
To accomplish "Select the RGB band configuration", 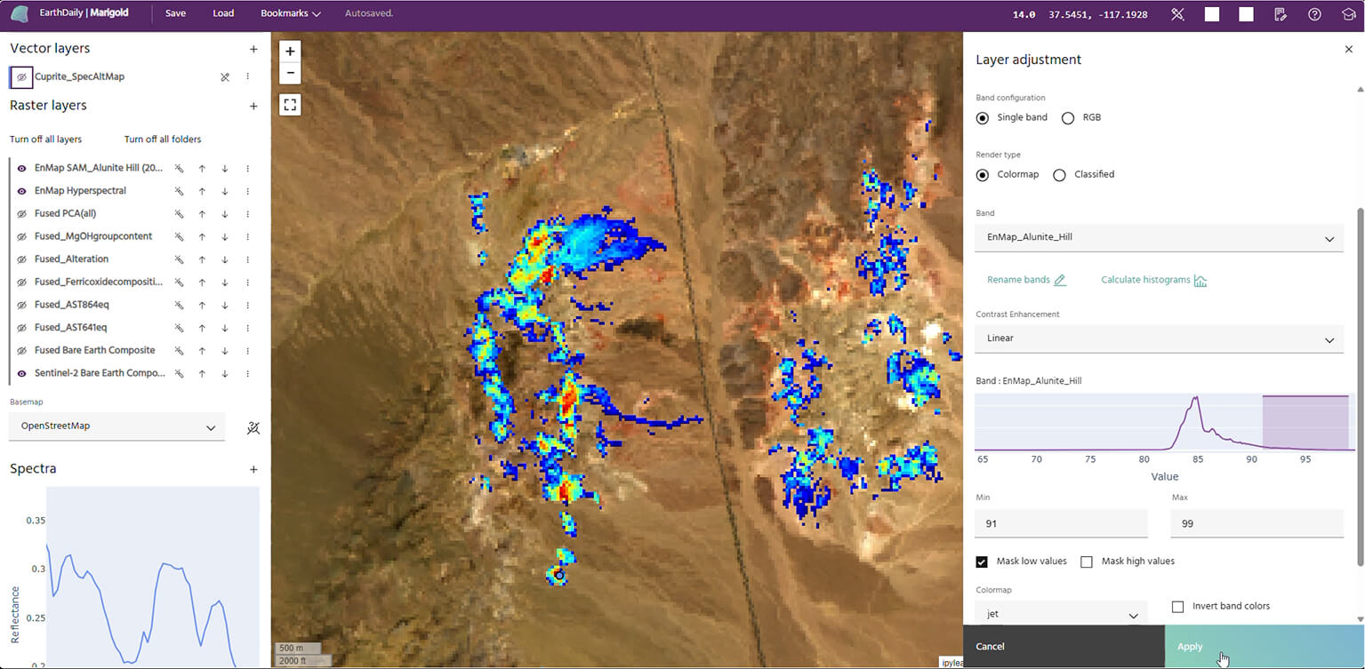I will (1068, 118).
